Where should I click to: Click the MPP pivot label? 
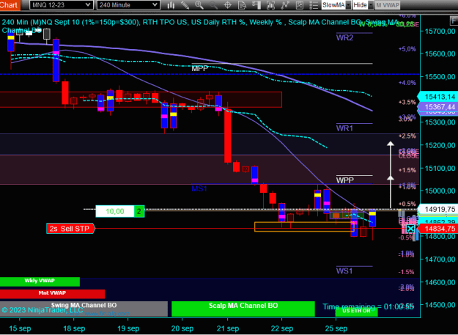click(200, 68)
